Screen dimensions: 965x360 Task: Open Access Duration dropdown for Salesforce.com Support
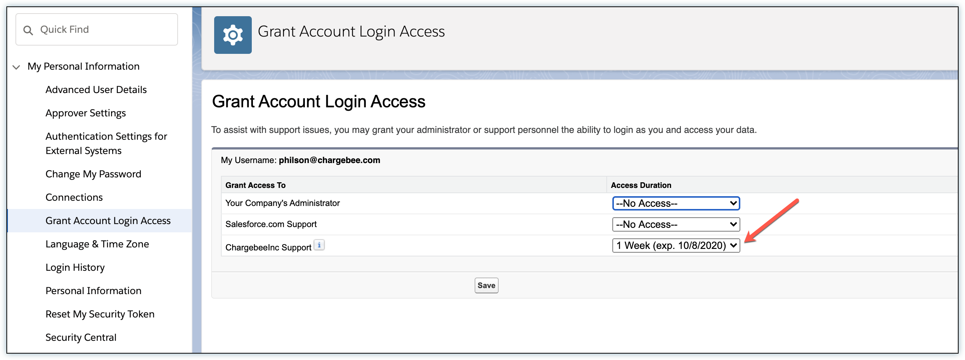[x=676, y=224]
